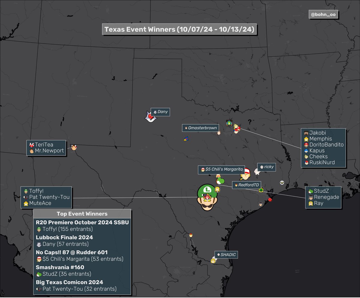Select the icon next to Renegade

311,197
